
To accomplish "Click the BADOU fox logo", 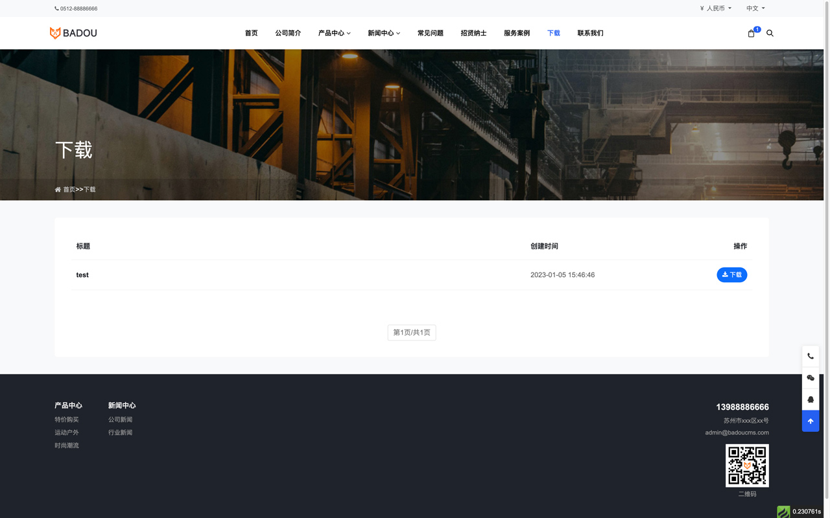I will pyautogui.click(x=73, y=32).
